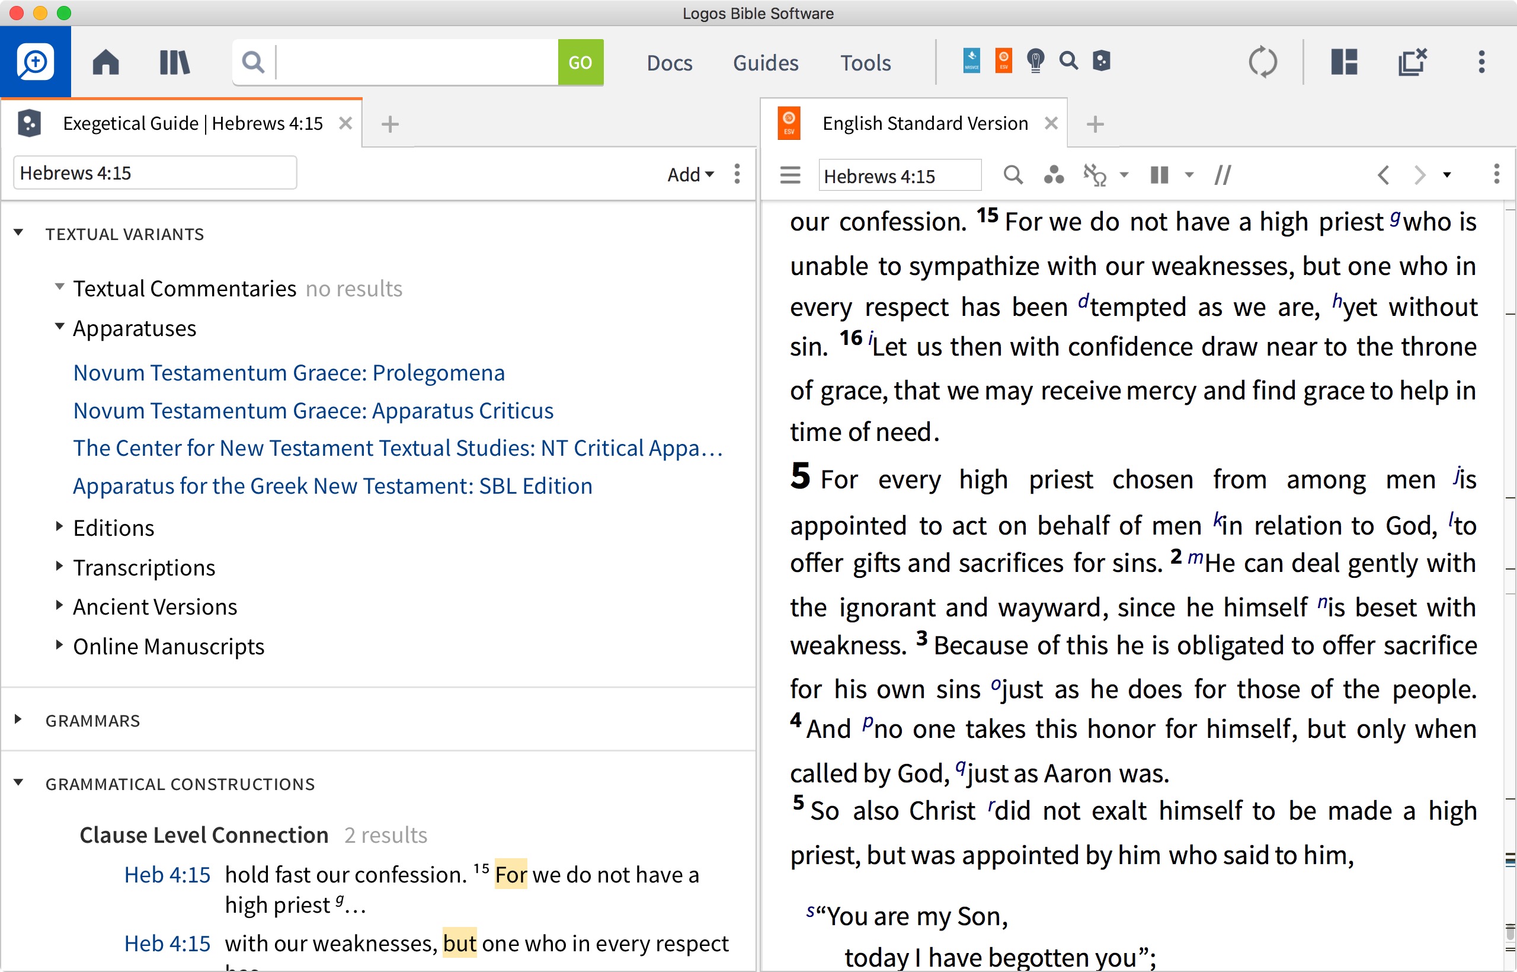Open the ESV panel menu

pos(1496,174)
